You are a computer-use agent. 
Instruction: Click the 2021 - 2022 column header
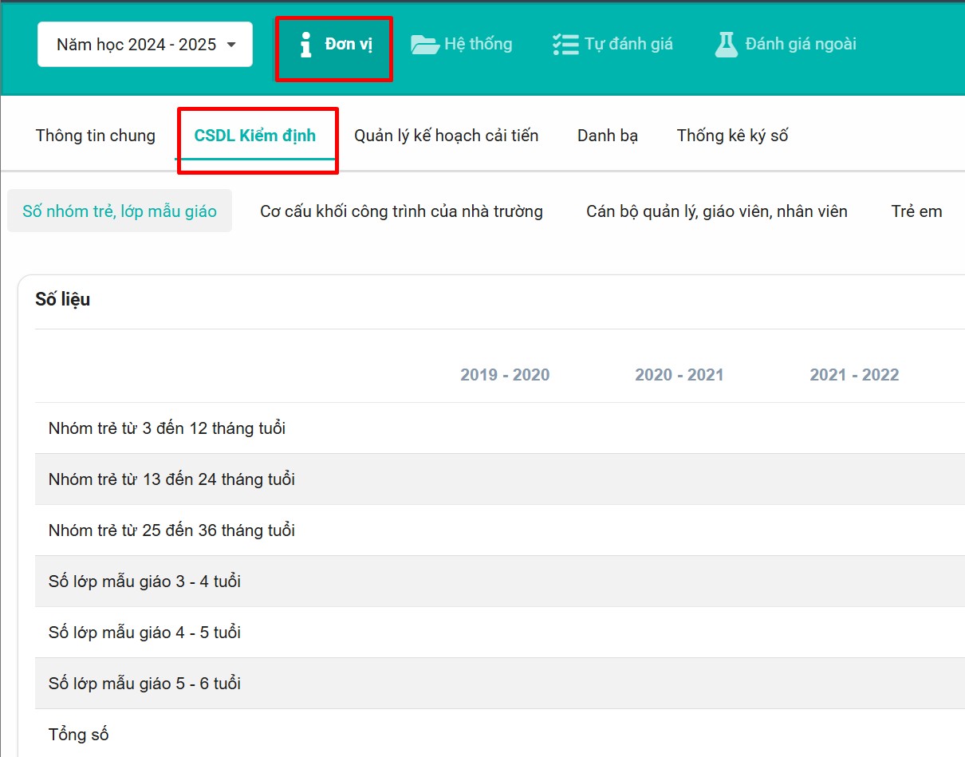coord(854,375)
